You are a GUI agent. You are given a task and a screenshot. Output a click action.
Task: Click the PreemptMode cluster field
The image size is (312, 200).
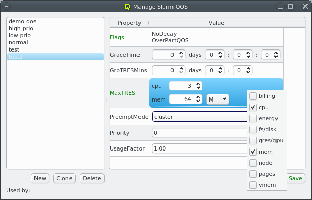199,117
